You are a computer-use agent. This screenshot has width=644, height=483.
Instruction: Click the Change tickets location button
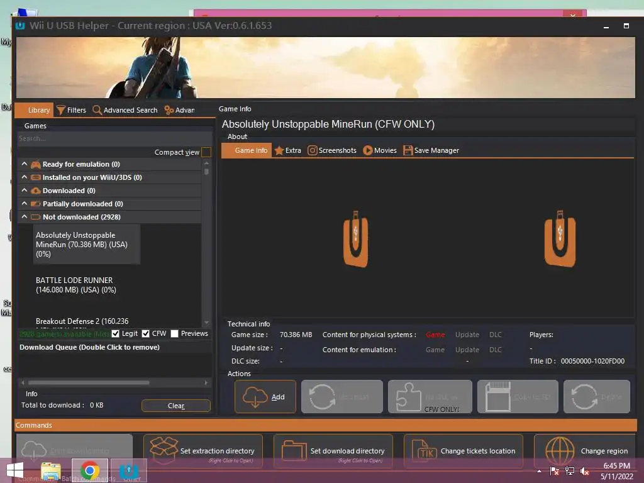464,451
